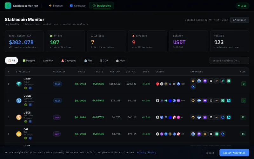Click risk score 12 in USDS row
Screen dimensions: 254x159
pos(243,117)
